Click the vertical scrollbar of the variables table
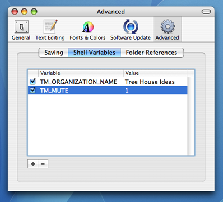The width and height of the screenshot is (223, 202). (191, 116)
